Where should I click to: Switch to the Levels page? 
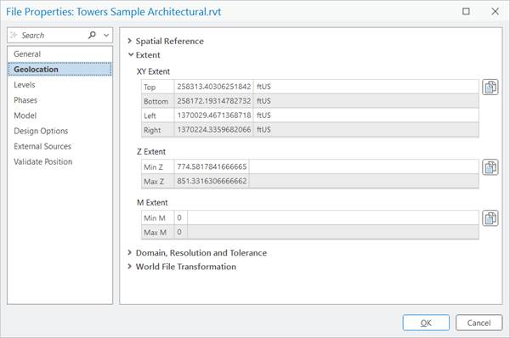pos(59,85)
